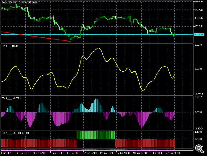Click the 8 Jun 02:00 time label
The height and width of the screenshot is (156, 207).
click(x=40, y=153)
